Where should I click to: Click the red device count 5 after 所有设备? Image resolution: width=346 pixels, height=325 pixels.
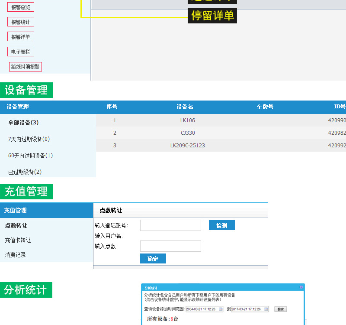click(172, 319)
